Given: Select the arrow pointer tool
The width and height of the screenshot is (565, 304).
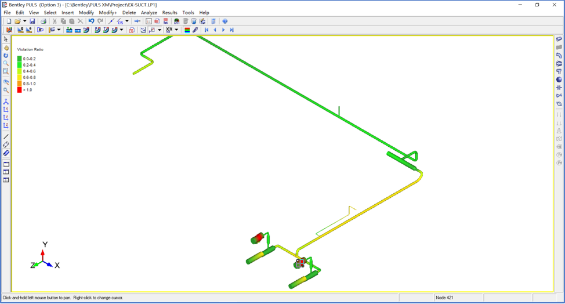Looking at the screenshot, I should pos(6,39).
